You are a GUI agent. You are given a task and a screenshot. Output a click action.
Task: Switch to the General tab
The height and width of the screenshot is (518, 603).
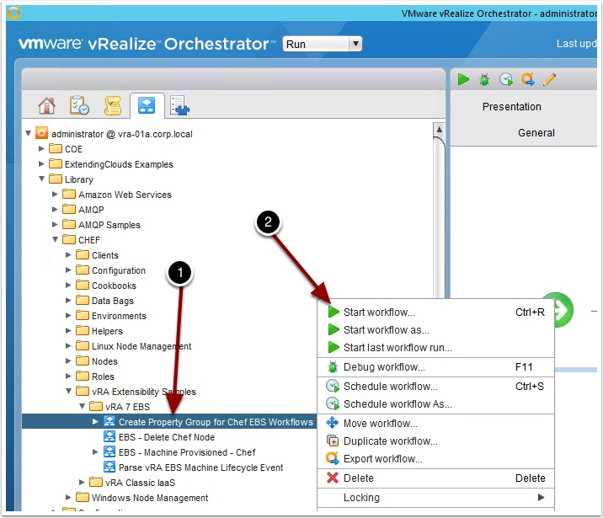[x=536, y=133]
